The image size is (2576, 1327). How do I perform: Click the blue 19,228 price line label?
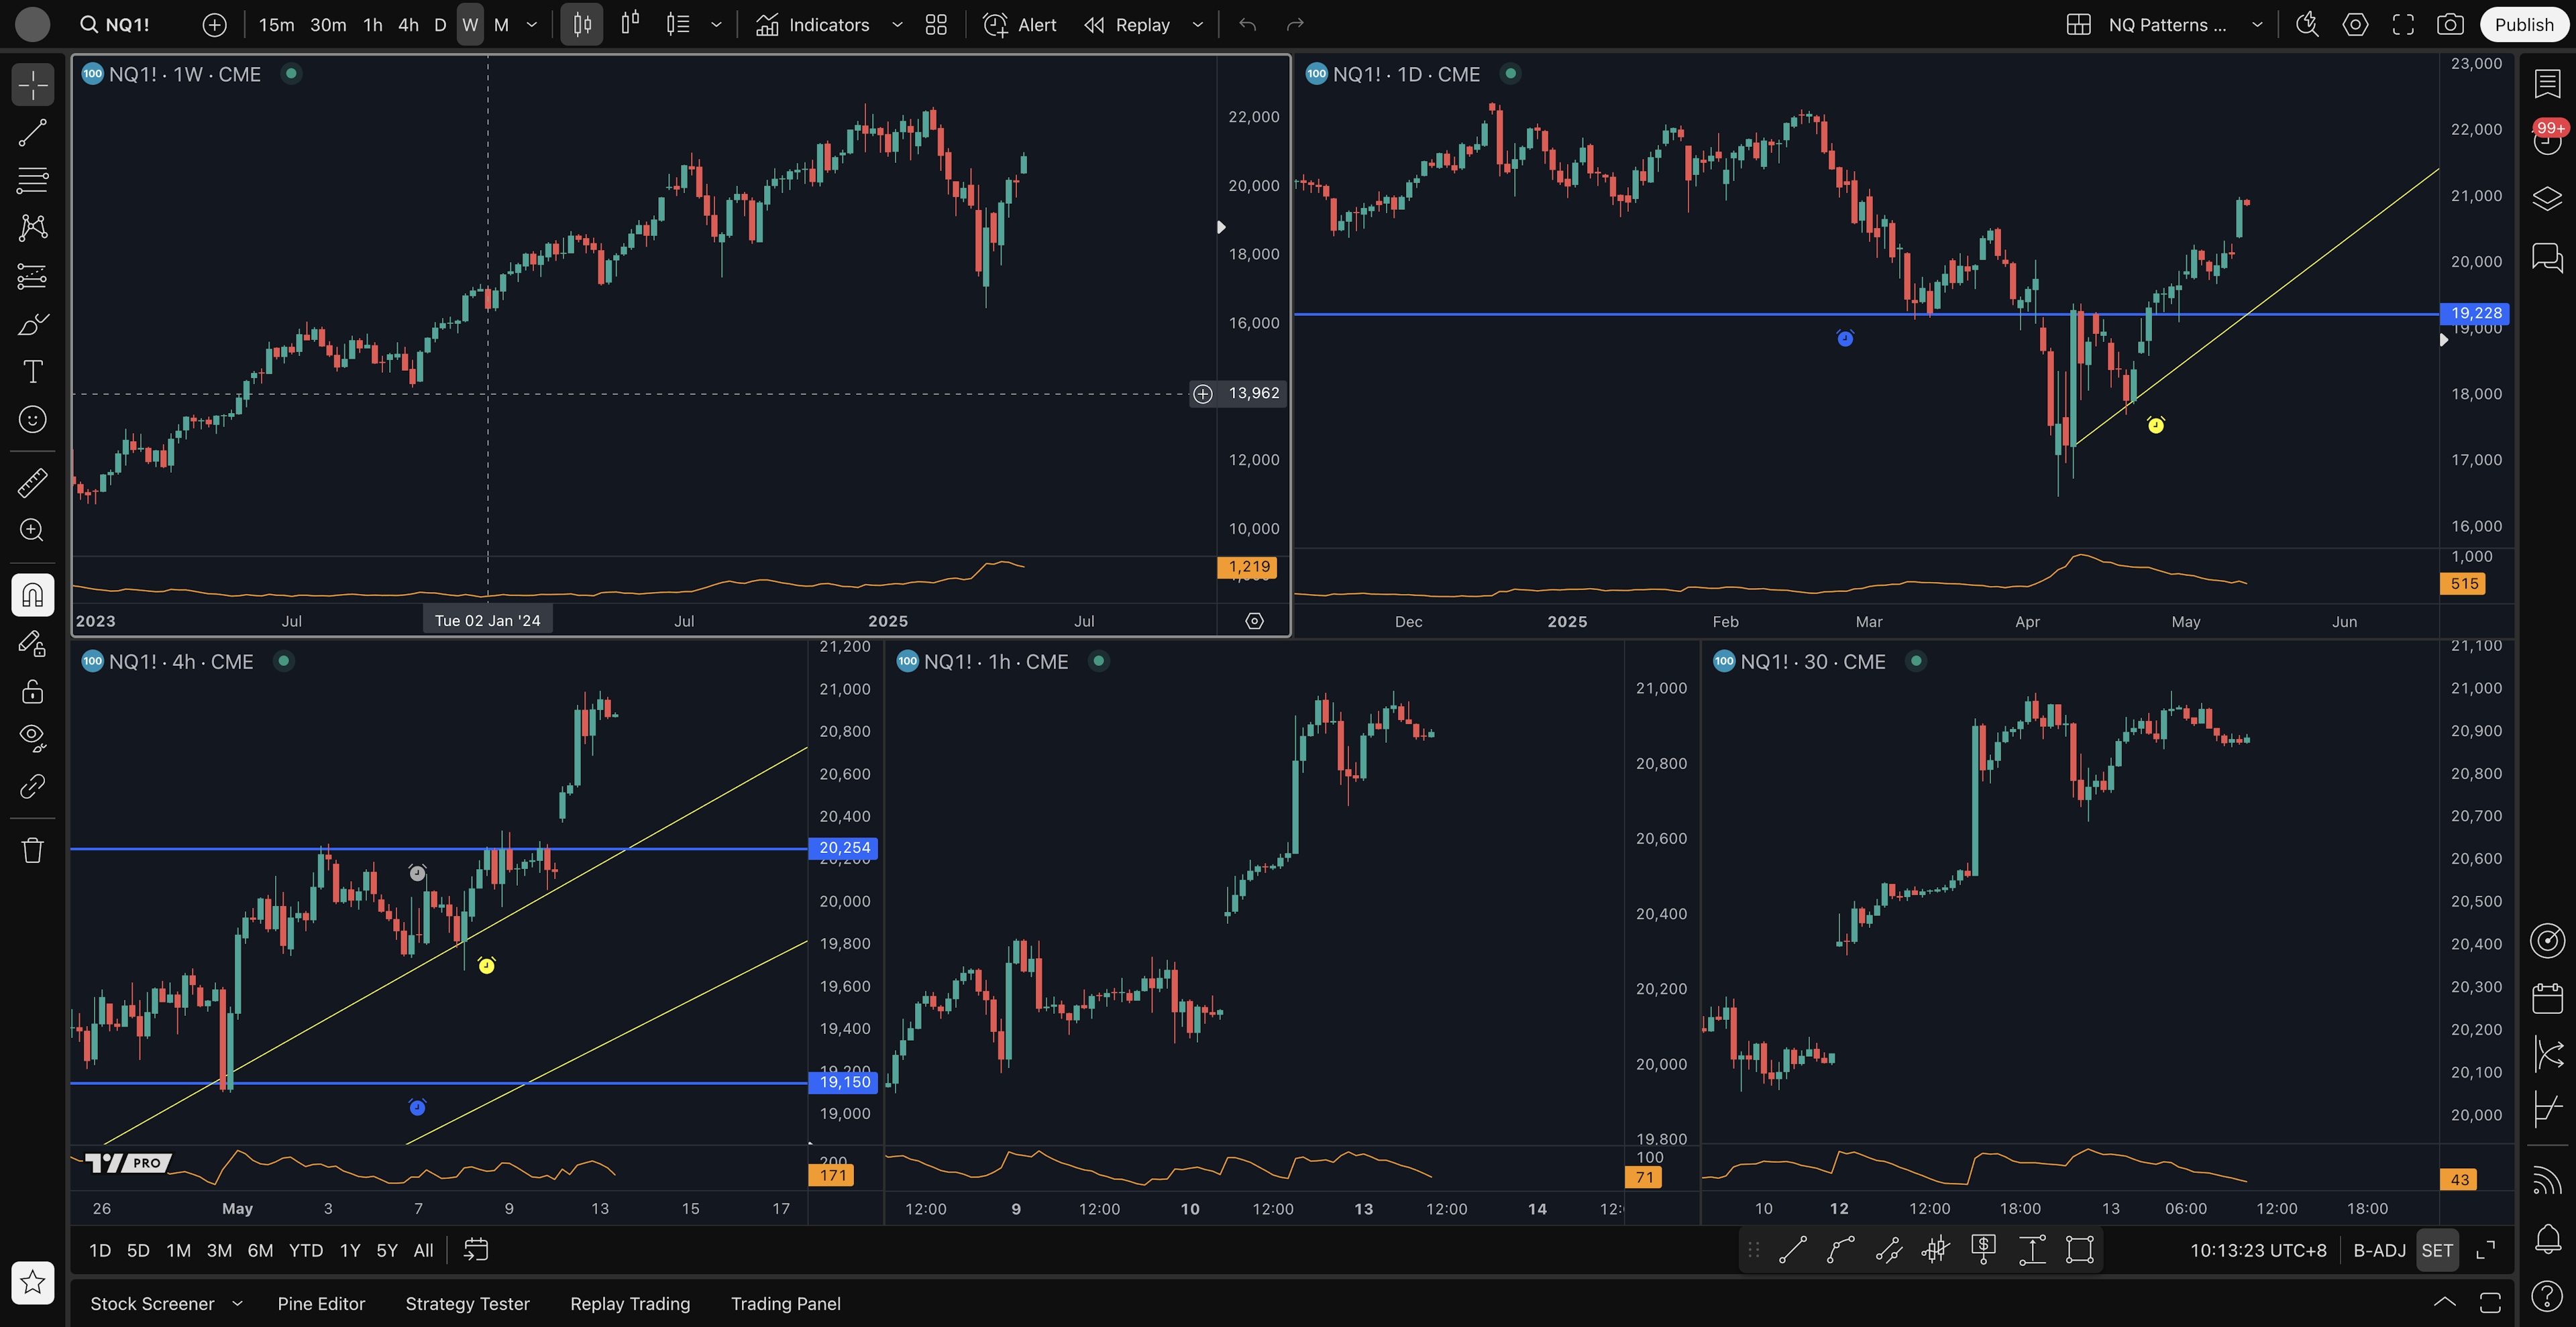point(2475,312)
